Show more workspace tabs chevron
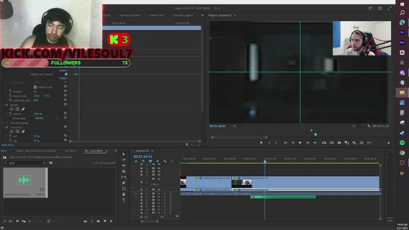The width and height of the screenshot is (409, 230). click(202, 15)
